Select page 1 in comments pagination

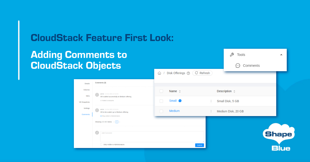[x=117, y=122]
